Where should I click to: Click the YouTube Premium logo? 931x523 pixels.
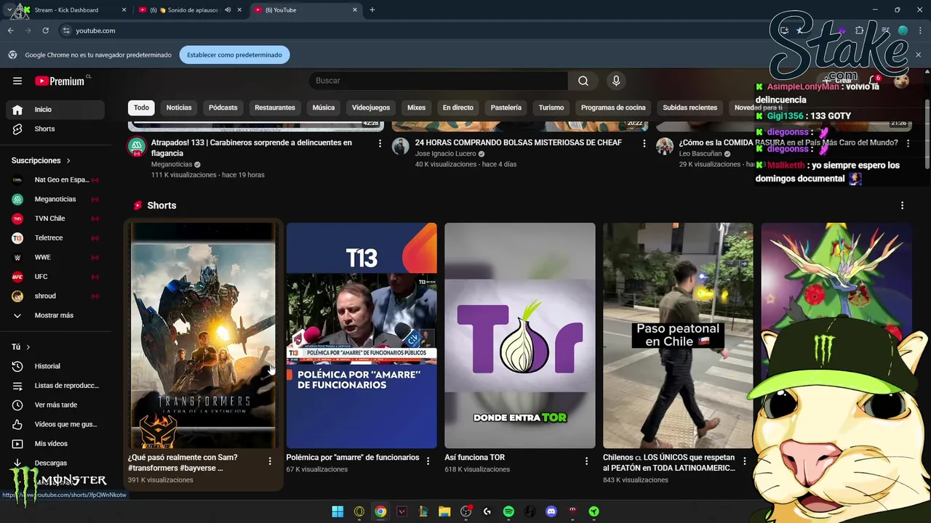tap(60, 81)
